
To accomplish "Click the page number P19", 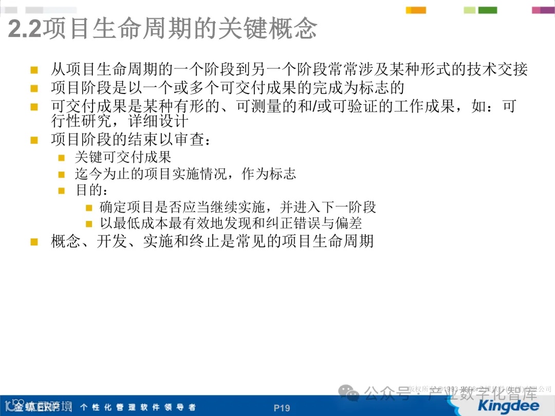I will (x=282, y=407).
